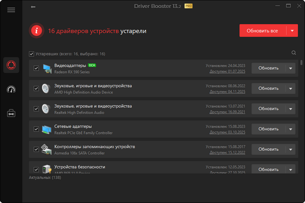Expand update options for AMD High Definition Audio
305x203 pixels.
tap(291, 88)
